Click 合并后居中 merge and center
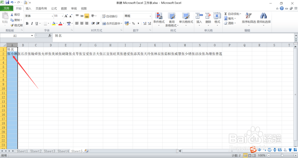The image size is (298, 158). [x=111, y=24]
